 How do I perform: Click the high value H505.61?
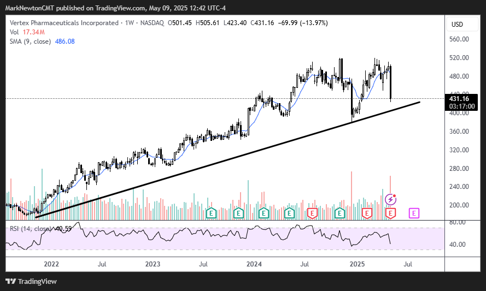click(207, 23)
